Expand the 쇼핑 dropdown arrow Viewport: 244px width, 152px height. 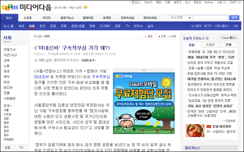point(225,2)
